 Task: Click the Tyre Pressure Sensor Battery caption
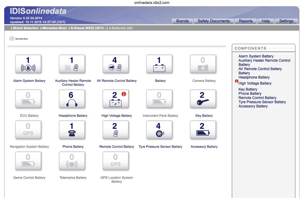point(160,147)
